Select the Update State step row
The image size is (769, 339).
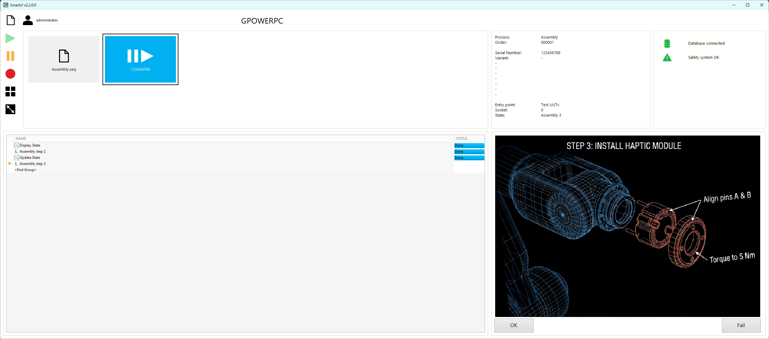(x=30, y=158)
